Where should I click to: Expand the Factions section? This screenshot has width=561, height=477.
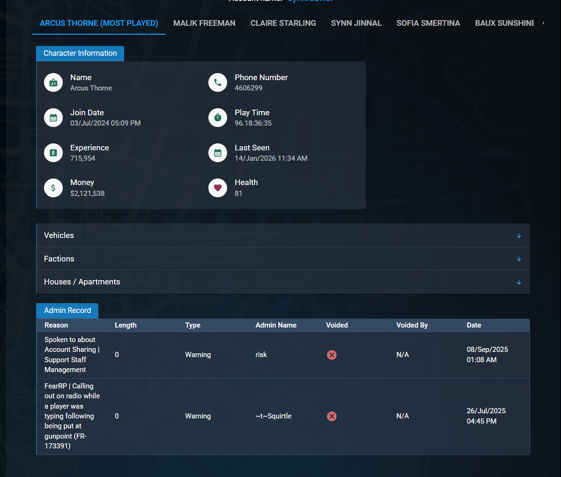(283, 259)
